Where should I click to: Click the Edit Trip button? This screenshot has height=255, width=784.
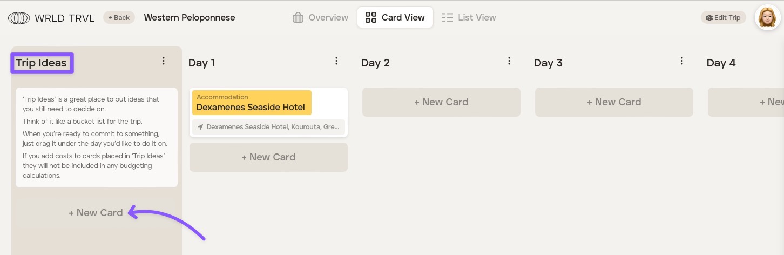click(x=723, y=17)
